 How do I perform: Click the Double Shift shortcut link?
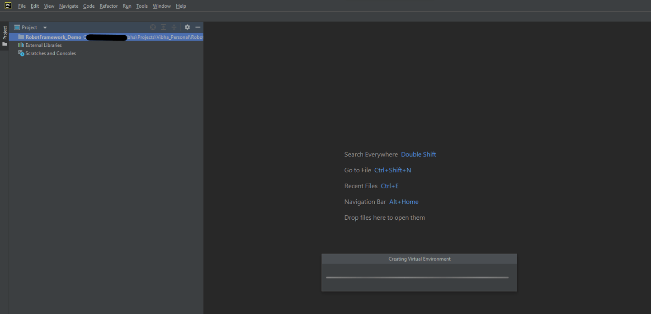point(418,154)
